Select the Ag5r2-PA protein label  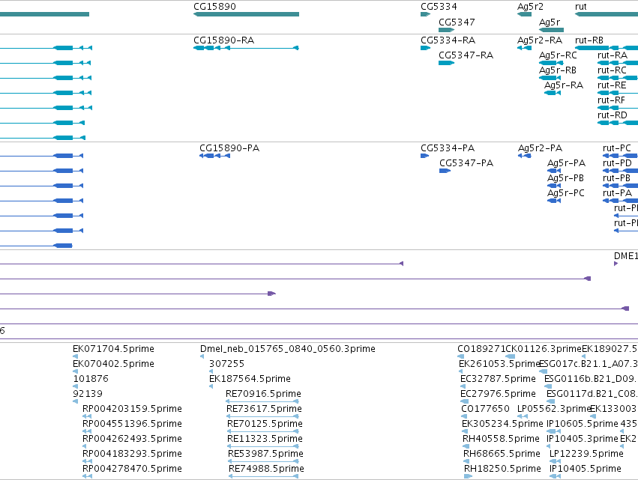(x=540, y=148)
